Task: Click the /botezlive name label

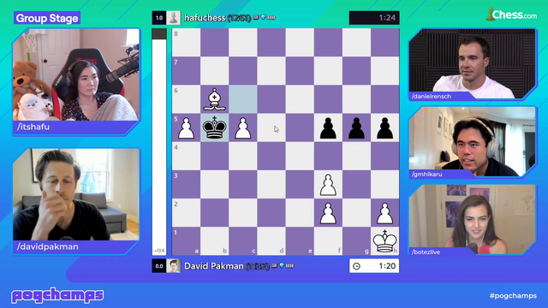Action: [x=426, y=252]
